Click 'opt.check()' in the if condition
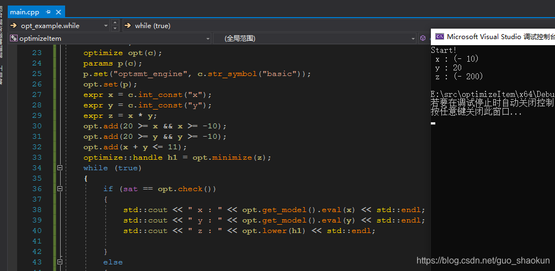This screenshot has height=271, width=555. click(184, 189)
